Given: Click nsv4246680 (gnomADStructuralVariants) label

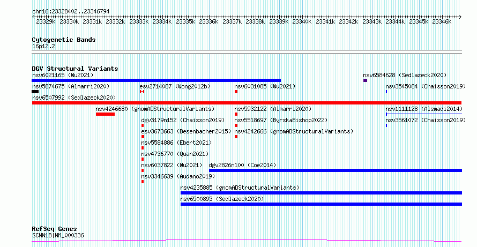Looking at the screenshot, I should (x=155, y=109).
